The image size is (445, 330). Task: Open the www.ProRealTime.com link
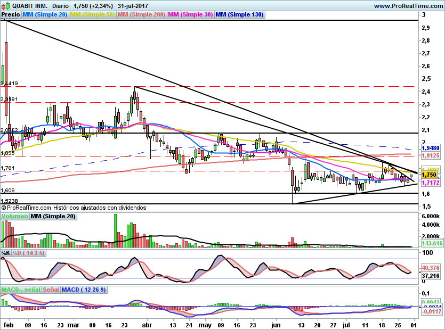point(408,6)
